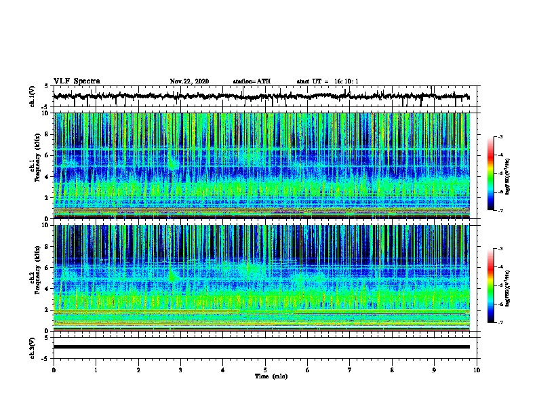Click the ch.2 spectrogram "10" kHz tick label
Viewport: 537px width, 415px height.
coord(46,225)
